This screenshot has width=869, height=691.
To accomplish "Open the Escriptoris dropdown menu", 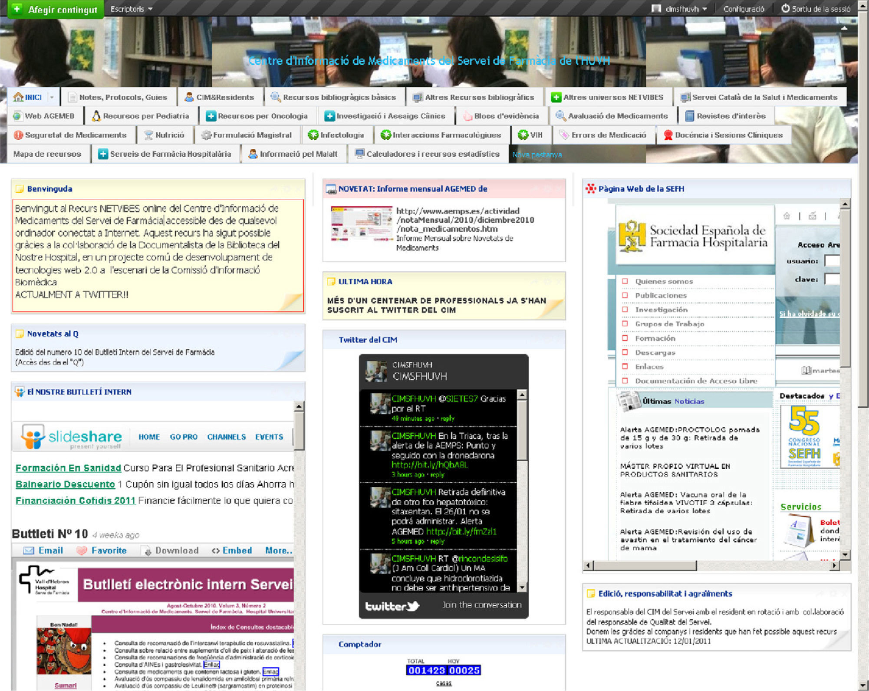I will tap(131, 9).
